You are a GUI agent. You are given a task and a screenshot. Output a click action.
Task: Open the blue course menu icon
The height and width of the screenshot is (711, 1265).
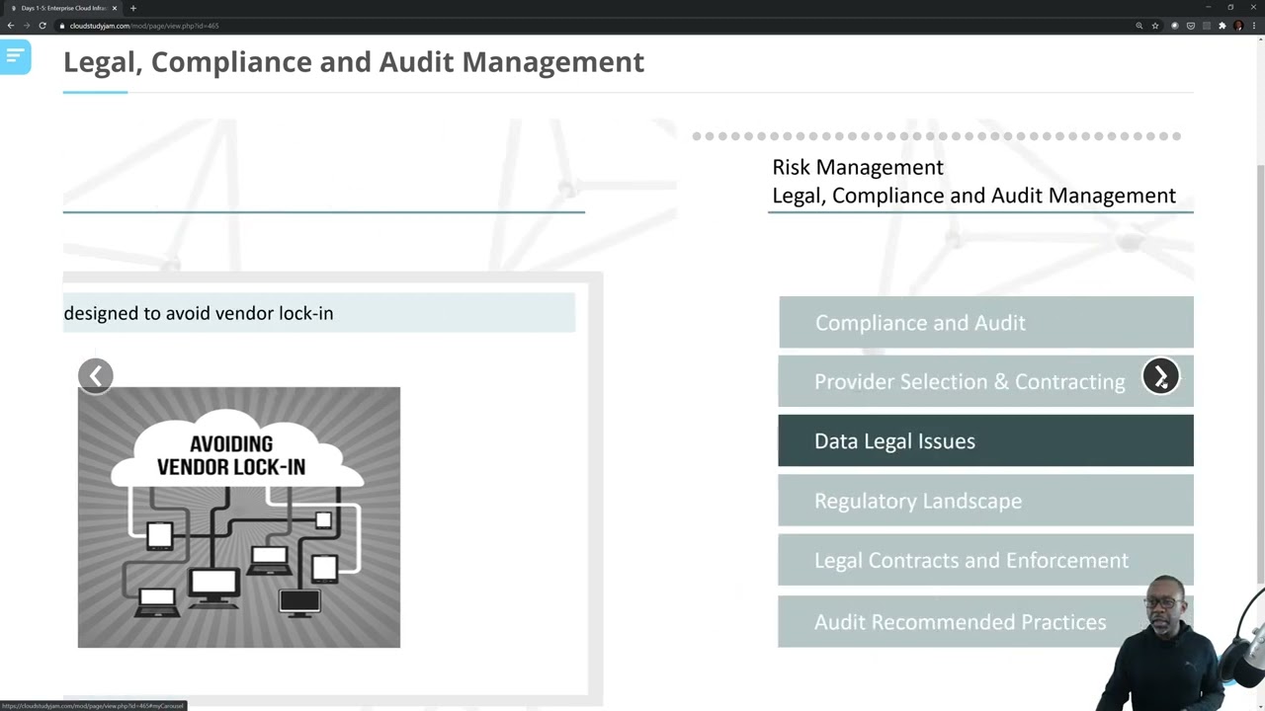[15, 57]
